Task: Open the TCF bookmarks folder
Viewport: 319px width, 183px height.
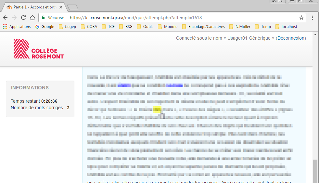Action: [x=108, y=27]
